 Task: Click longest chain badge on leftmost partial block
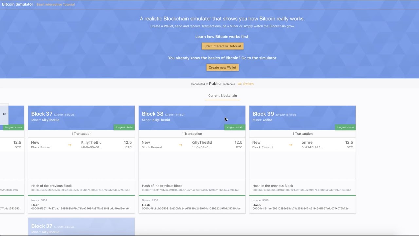point(13,127)
